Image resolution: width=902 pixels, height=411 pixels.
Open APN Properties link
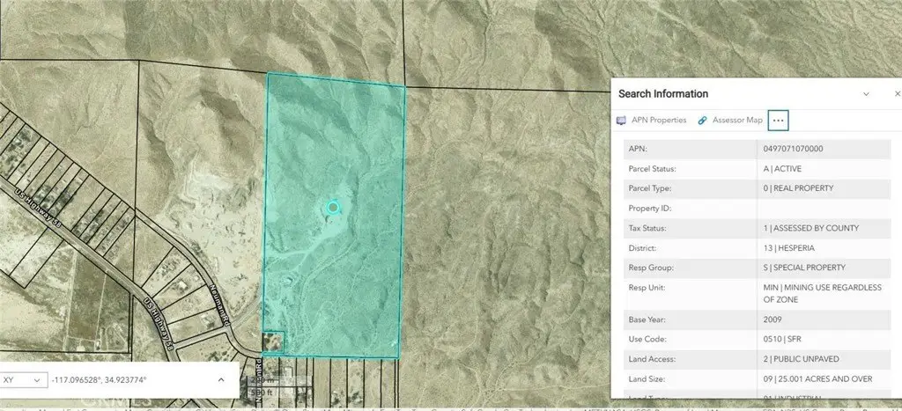659,120
